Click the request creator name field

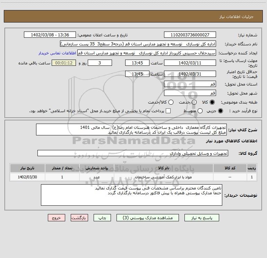[147, 53]
